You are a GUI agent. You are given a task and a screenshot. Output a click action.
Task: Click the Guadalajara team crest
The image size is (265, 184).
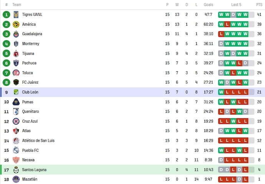tap(16, 34)
